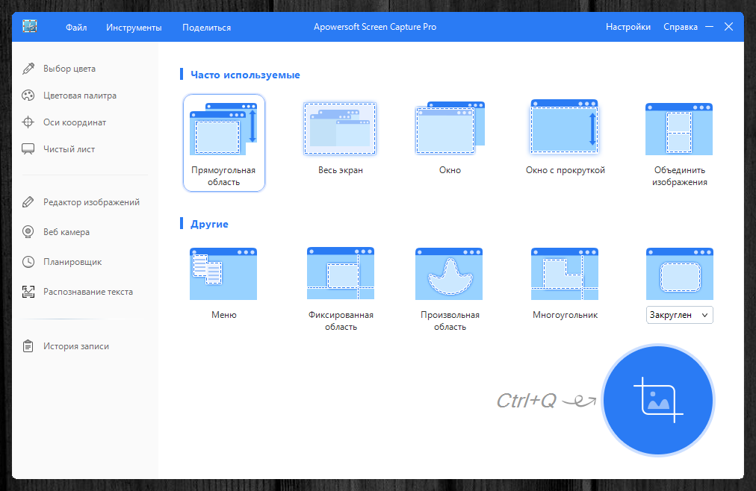Select Объединить изображения icon
The height and width of the screenshot is (491, 756).
pos(679,129)
